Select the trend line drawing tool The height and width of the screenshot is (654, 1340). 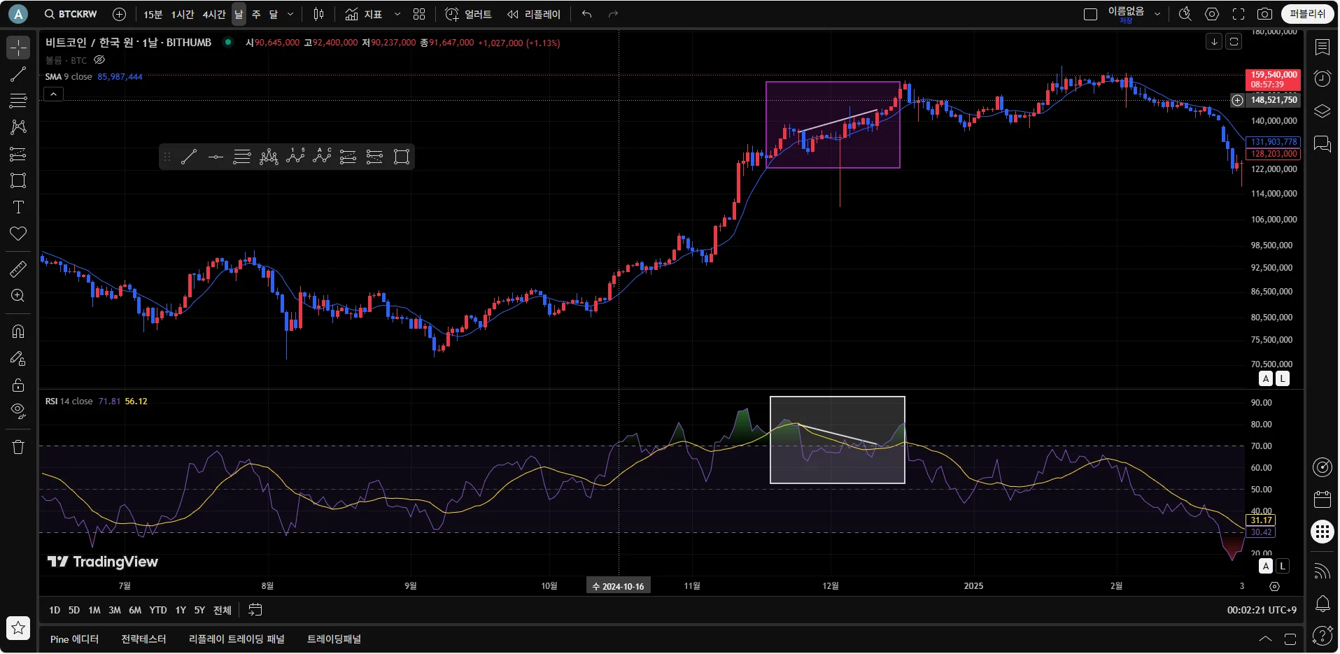18,74
